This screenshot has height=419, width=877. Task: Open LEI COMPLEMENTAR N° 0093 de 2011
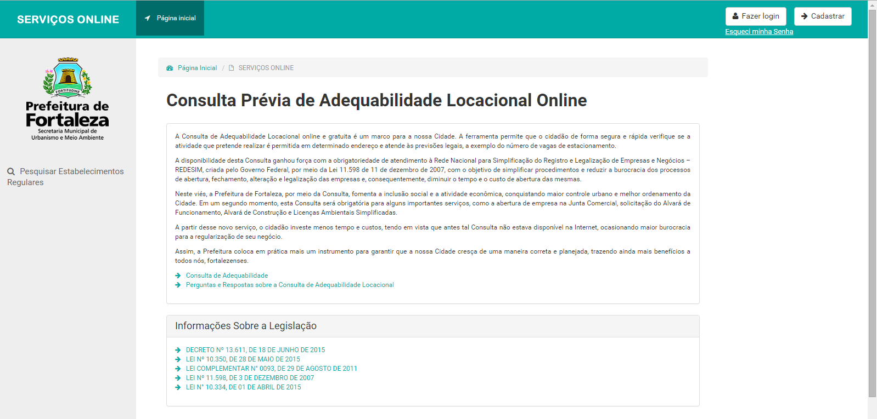click(271, 369)
